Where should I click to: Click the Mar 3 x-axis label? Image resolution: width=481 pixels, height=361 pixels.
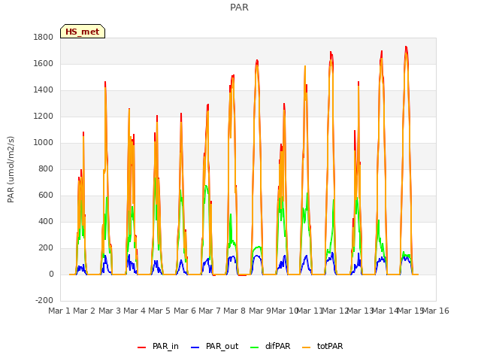pos(110,311)
